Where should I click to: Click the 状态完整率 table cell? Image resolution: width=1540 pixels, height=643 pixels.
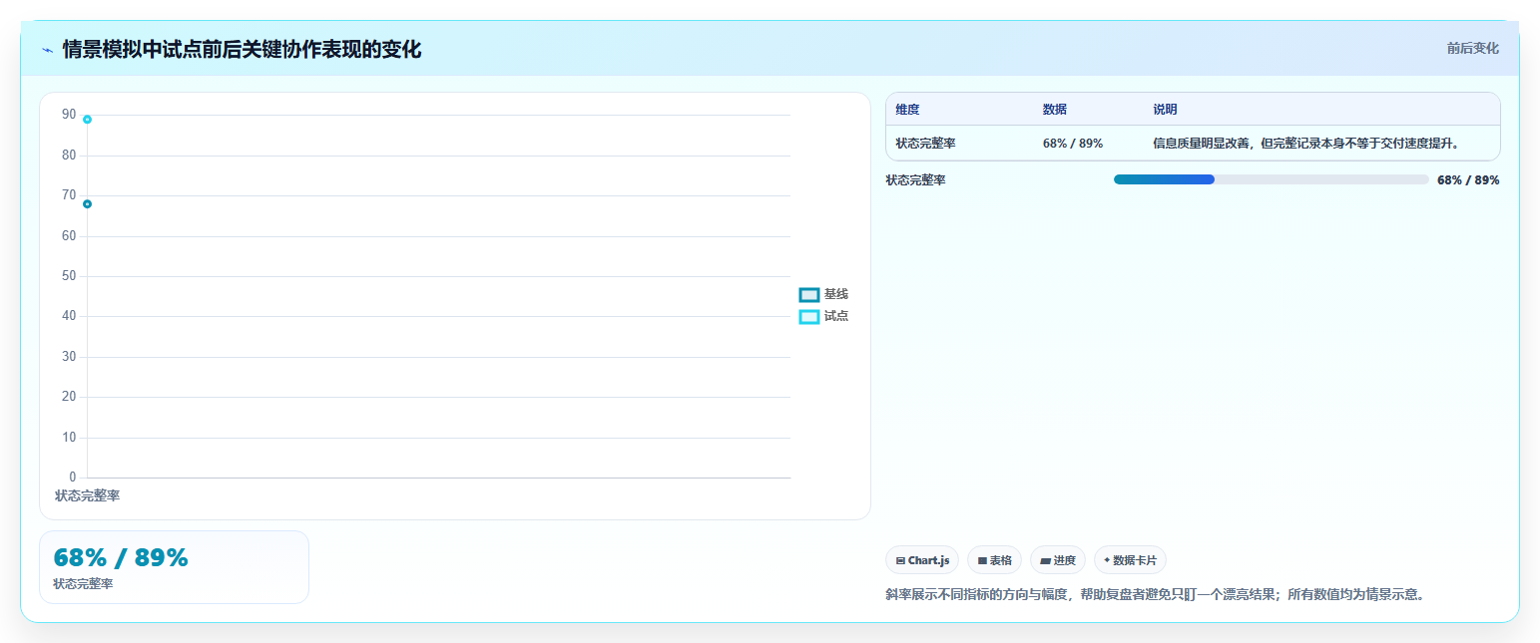(925, 144)
